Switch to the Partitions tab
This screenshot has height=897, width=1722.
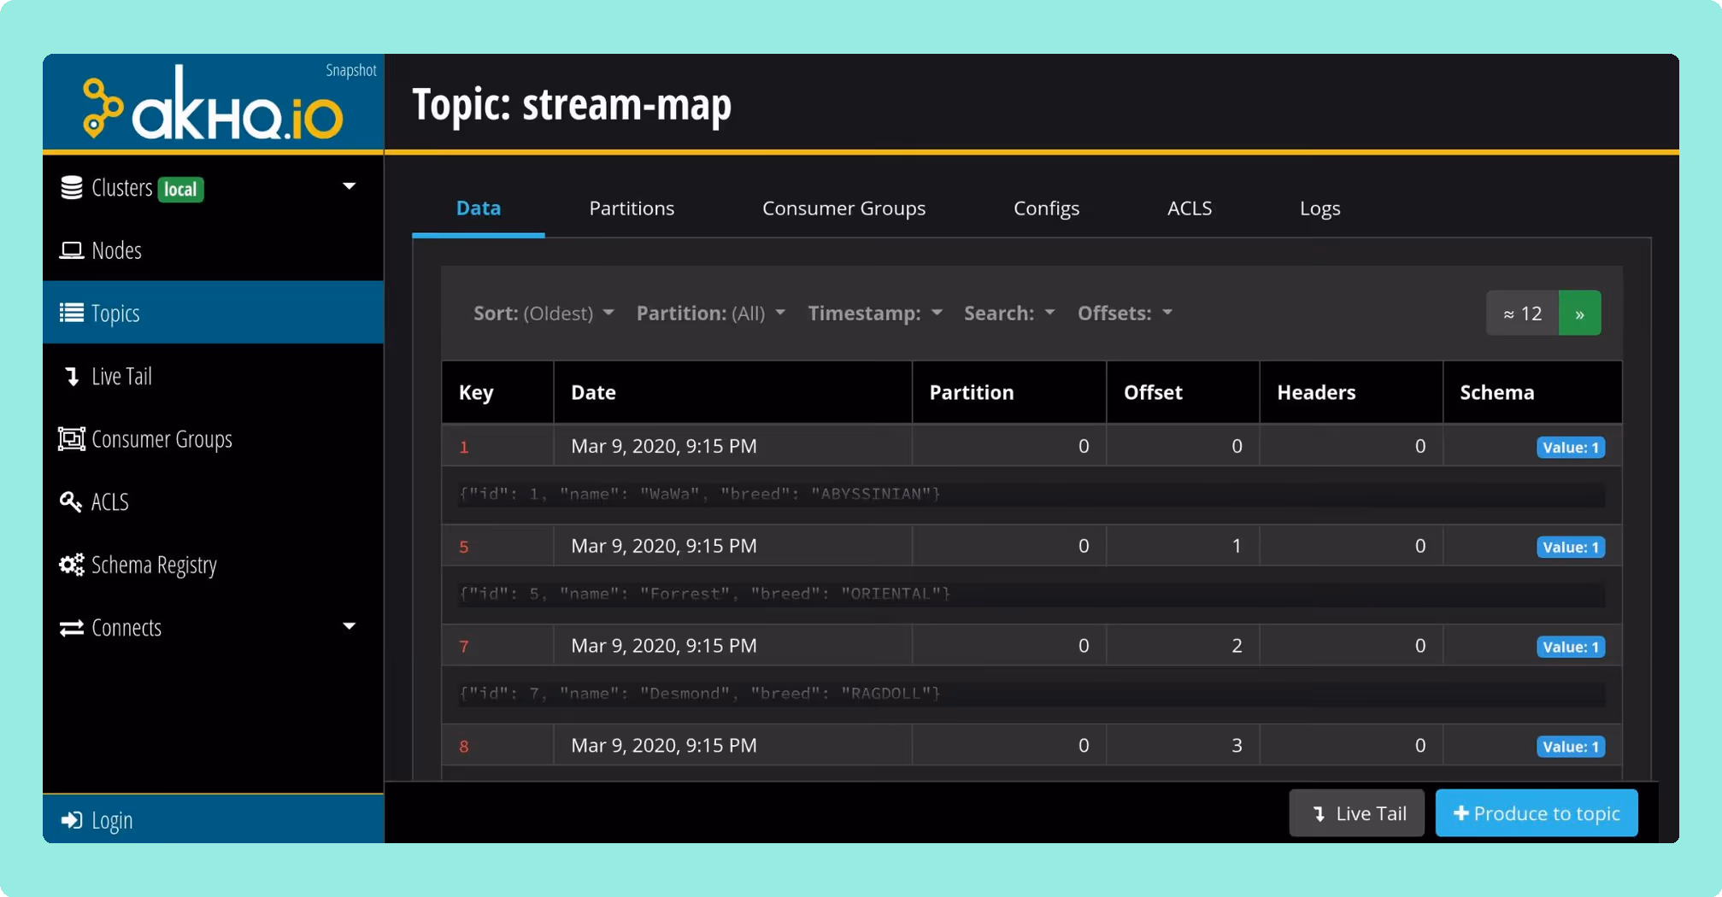(x=632, y=208)
